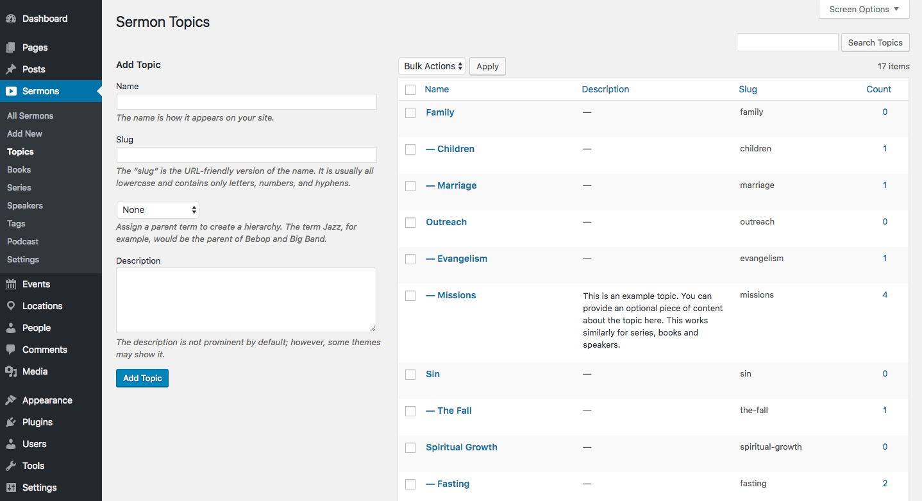The width and height of the screenshot is (922, 501).
Task: Open the Spiritual Growth topic link
Action: pyautogui.click(x=462, y=447)
